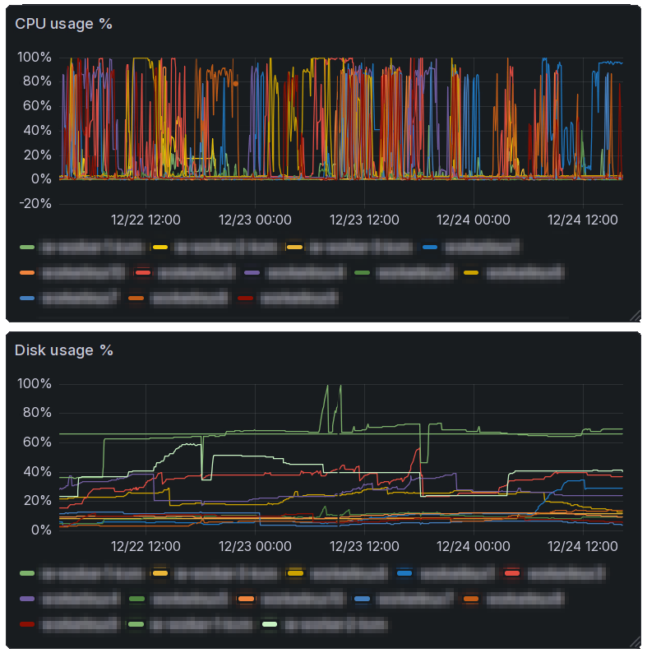Screen dimensions: 647x653
Task: Open the CPU usage % panel title menu
Action: (63, 24)
